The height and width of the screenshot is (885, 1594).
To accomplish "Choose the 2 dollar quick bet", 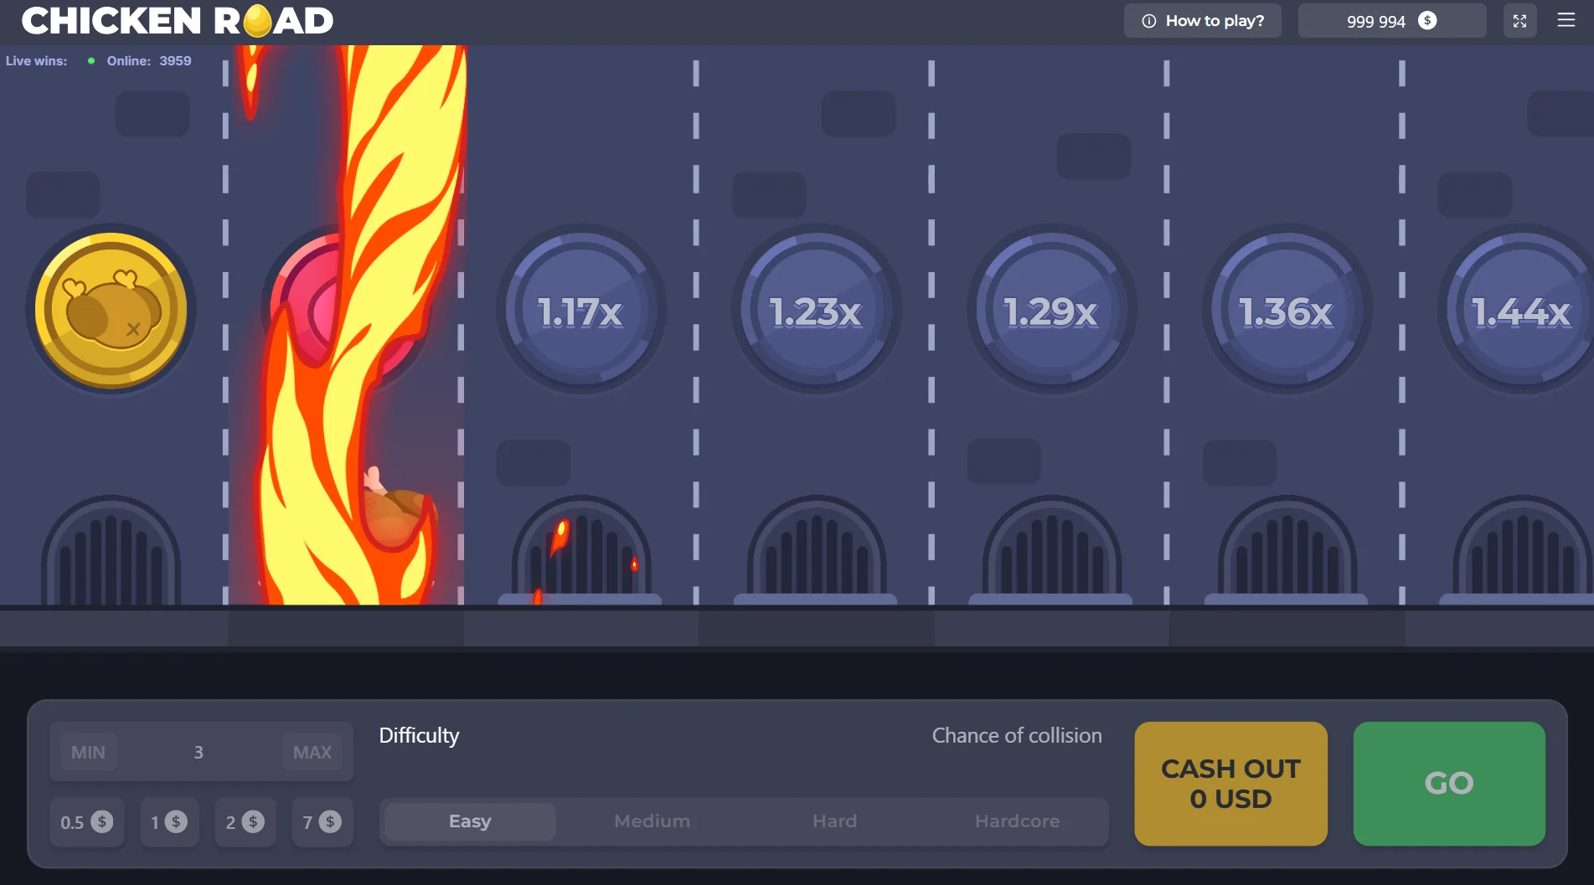I will click(x=245, y=822).
